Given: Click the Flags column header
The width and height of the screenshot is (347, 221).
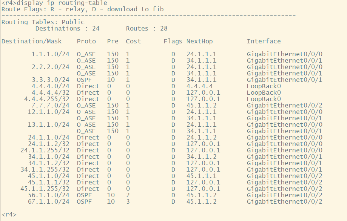Looking at the screenshot, I should pos(173,41).
